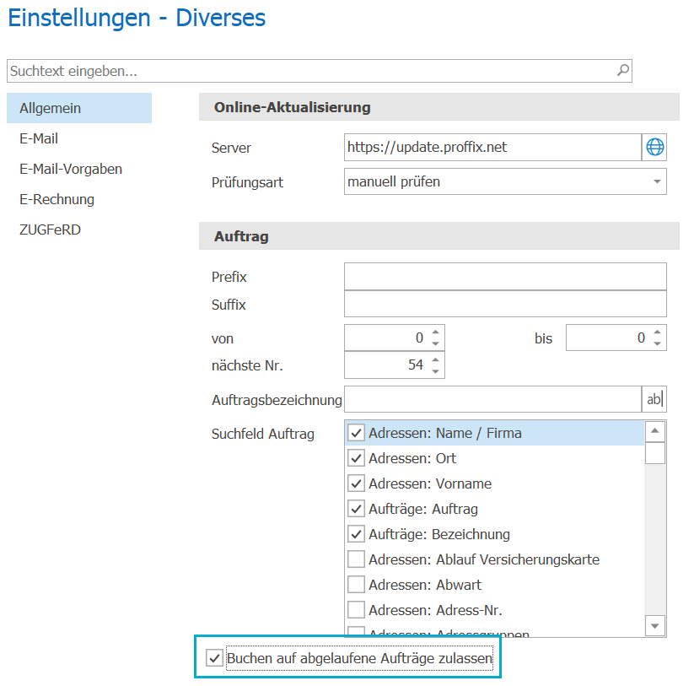Screen dimensions: 694x686
Task: Click the Suchfeld list scroll-down arrow
Action: click(x=655, y=626)
